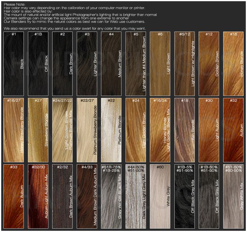Viewport: 247px width, 232px height.
Task: Choose the #2 Dark Brown swatch
Action: 62,64
